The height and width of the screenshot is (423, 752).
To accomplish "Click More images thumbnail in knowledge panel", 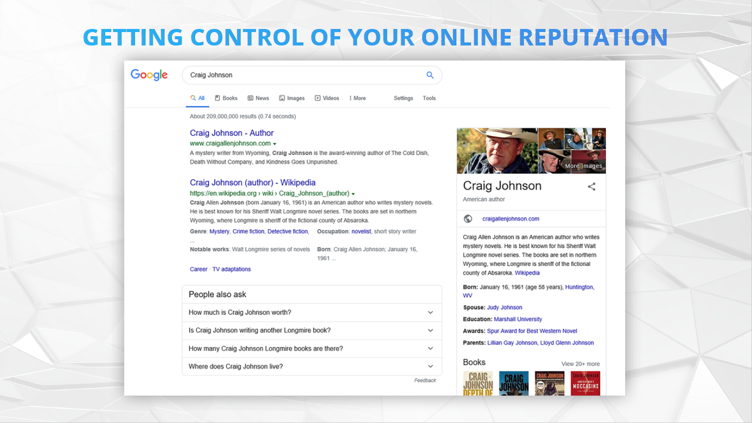I will click(x=588, y=162).
